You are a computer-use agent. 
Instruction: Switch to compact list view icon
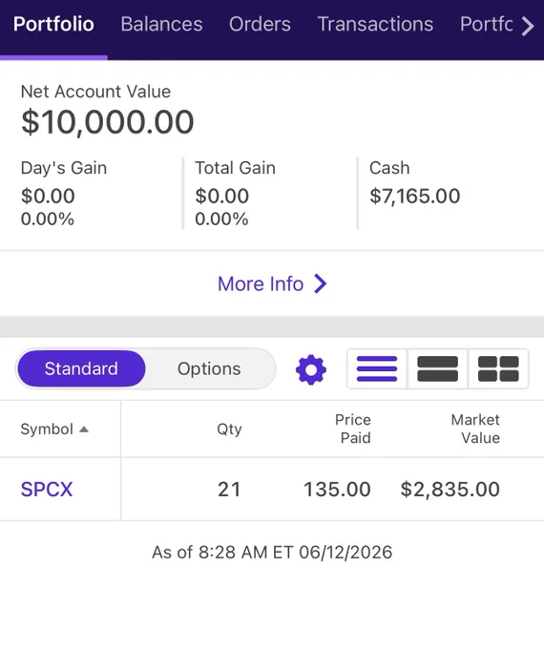(x=377, y=368)
